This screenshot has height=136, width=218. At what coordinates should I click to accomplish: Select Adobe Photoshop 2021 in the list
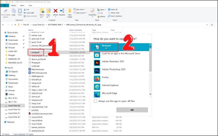120,71
